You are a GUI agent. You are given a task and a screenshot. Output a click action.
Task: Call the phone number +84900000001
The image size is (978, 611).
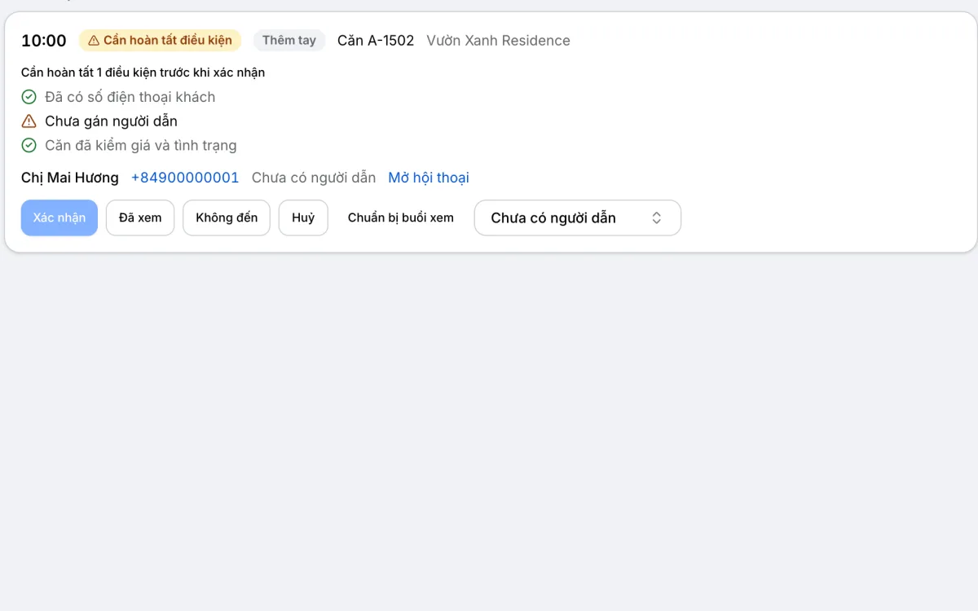tap(185, 178)
